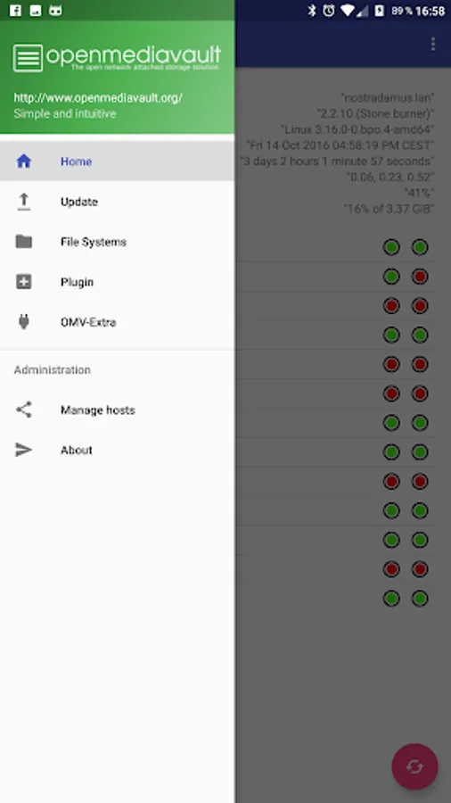
Task: Go to Manage hosts
Action: (117, 410)
